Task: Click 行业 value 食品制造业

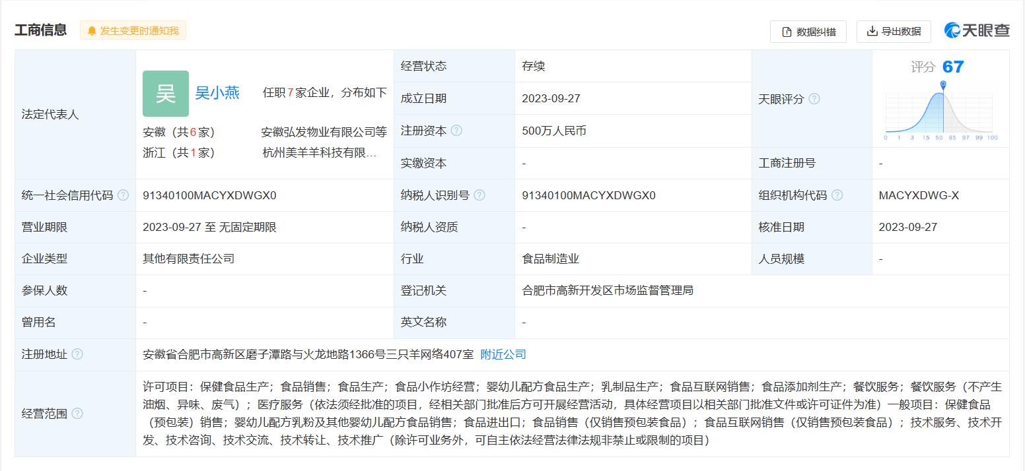Action: coord(550,259)
